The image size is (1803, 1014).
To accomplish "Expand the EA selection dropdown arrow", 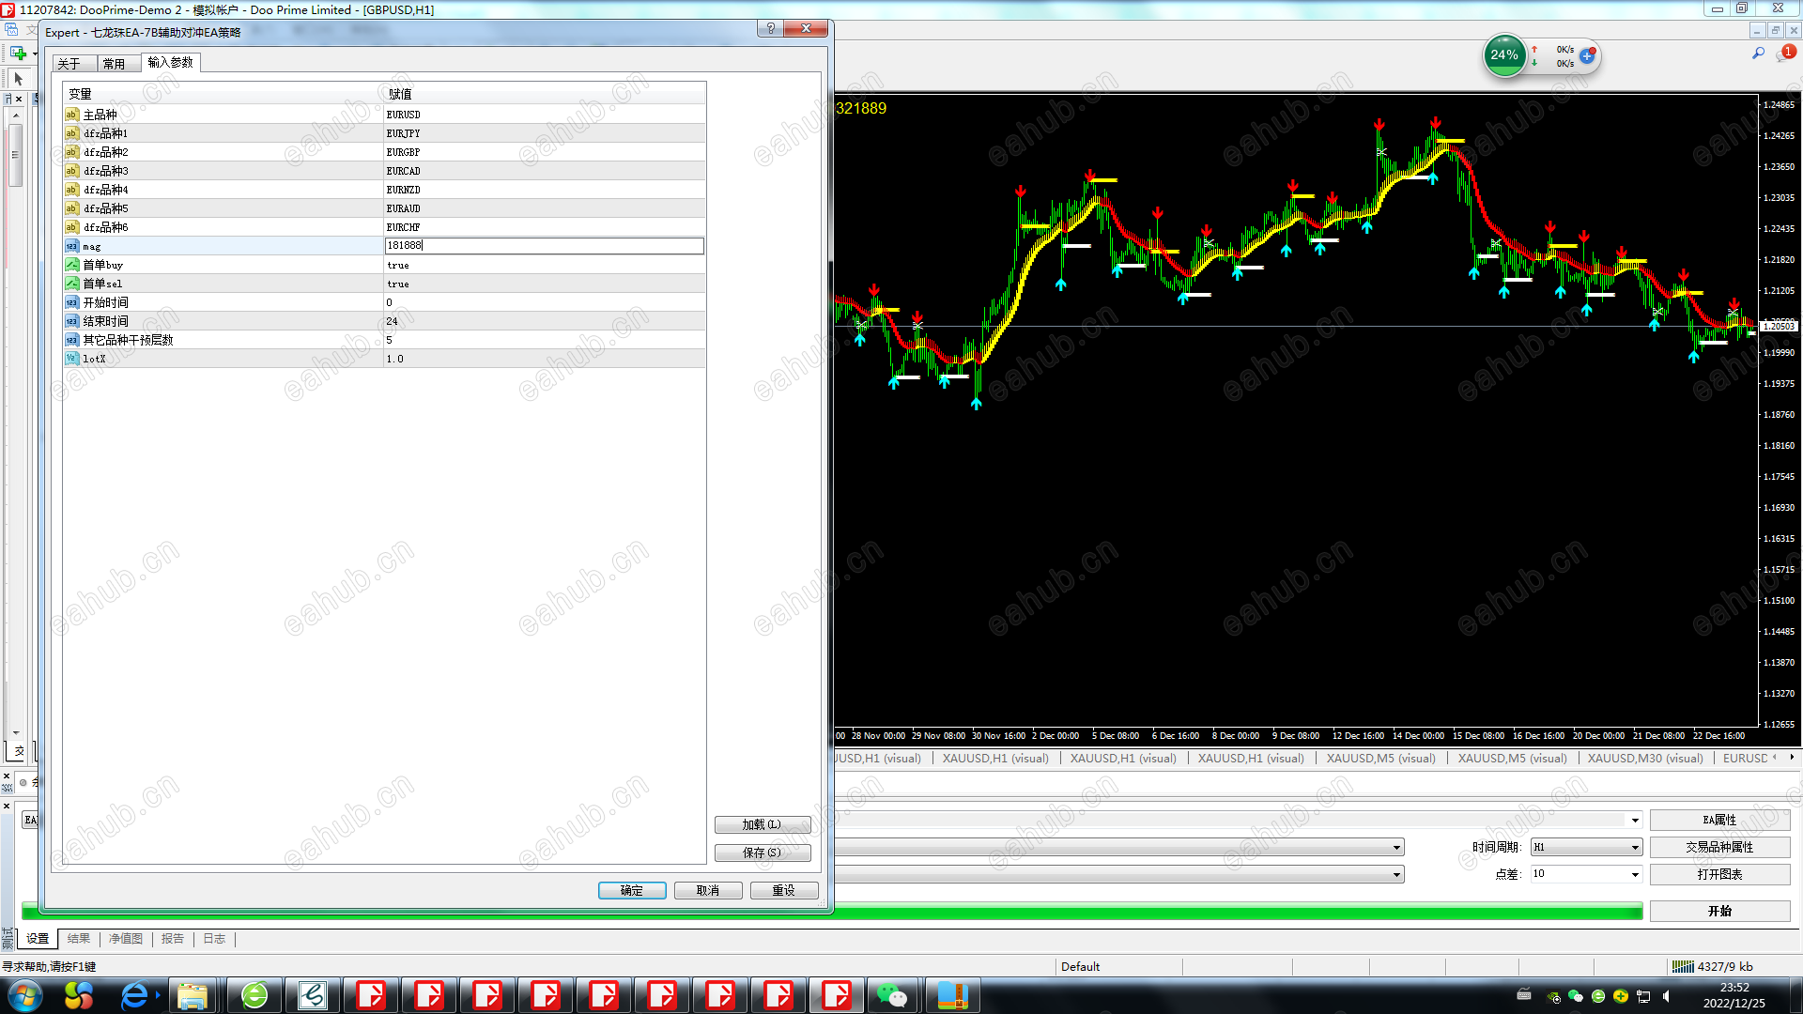I will pos(1635,821).
